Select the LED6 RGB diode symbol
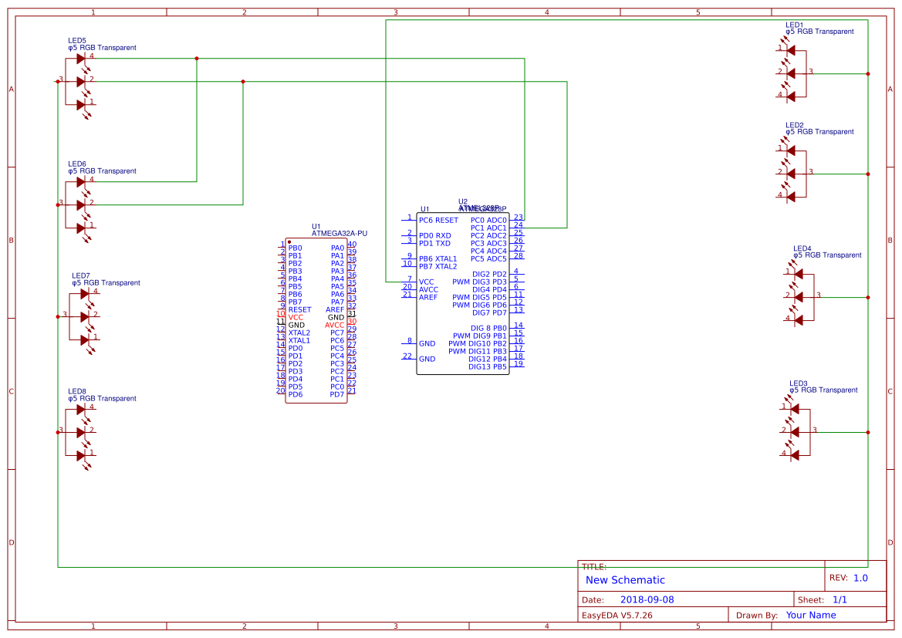The height and width of the screenshot is (638, 902). [79, 204]
